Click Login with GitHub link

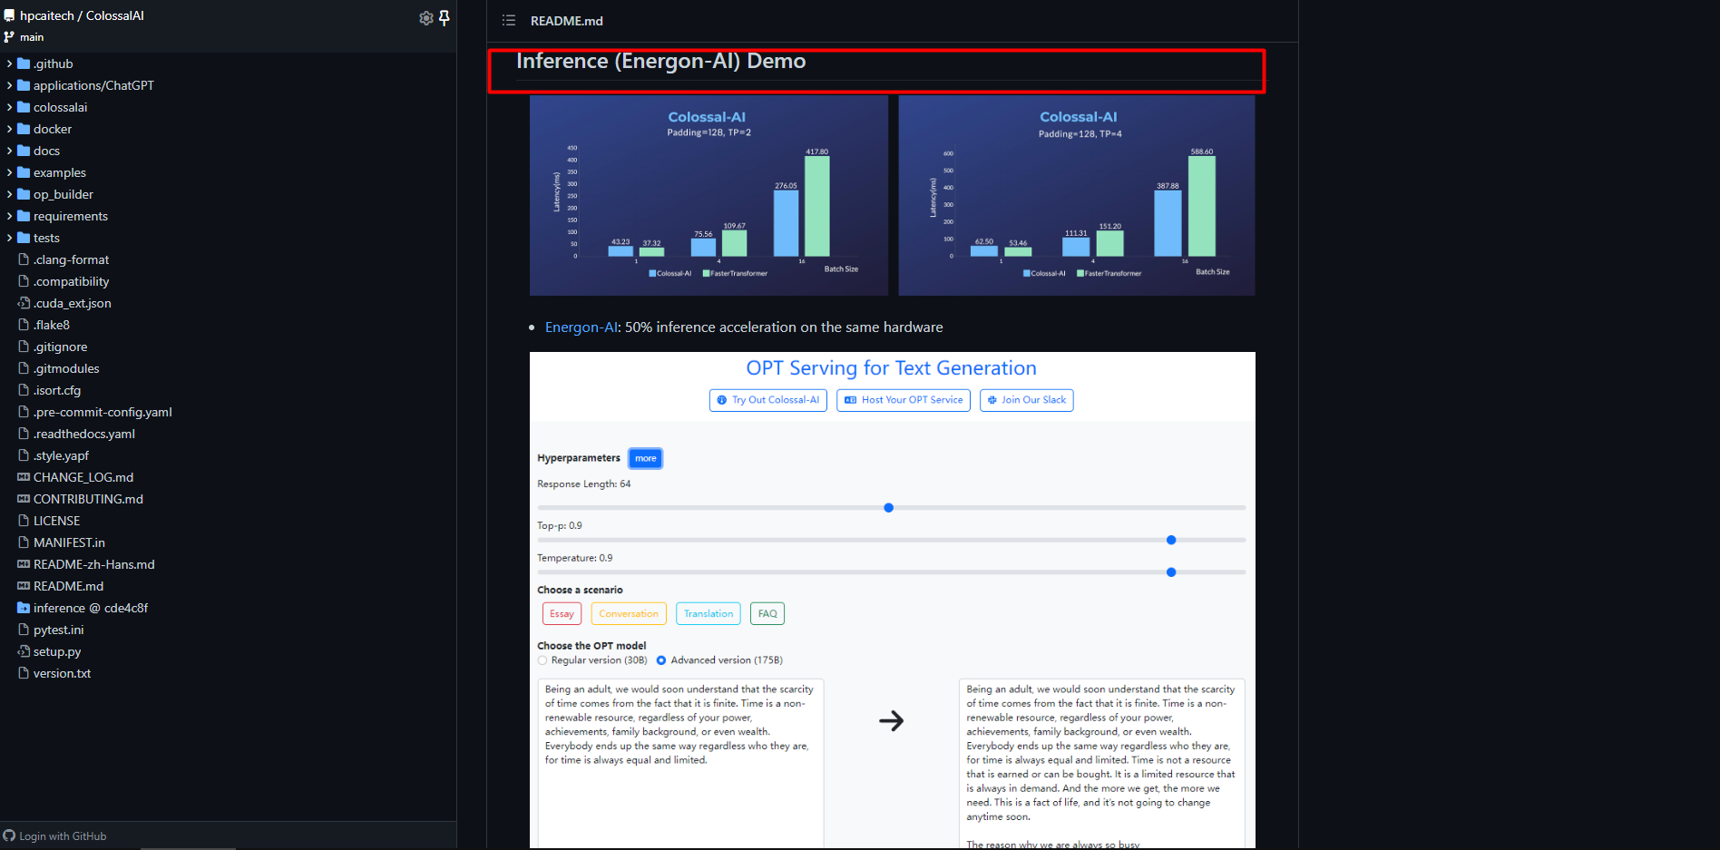tap(63, 836)
